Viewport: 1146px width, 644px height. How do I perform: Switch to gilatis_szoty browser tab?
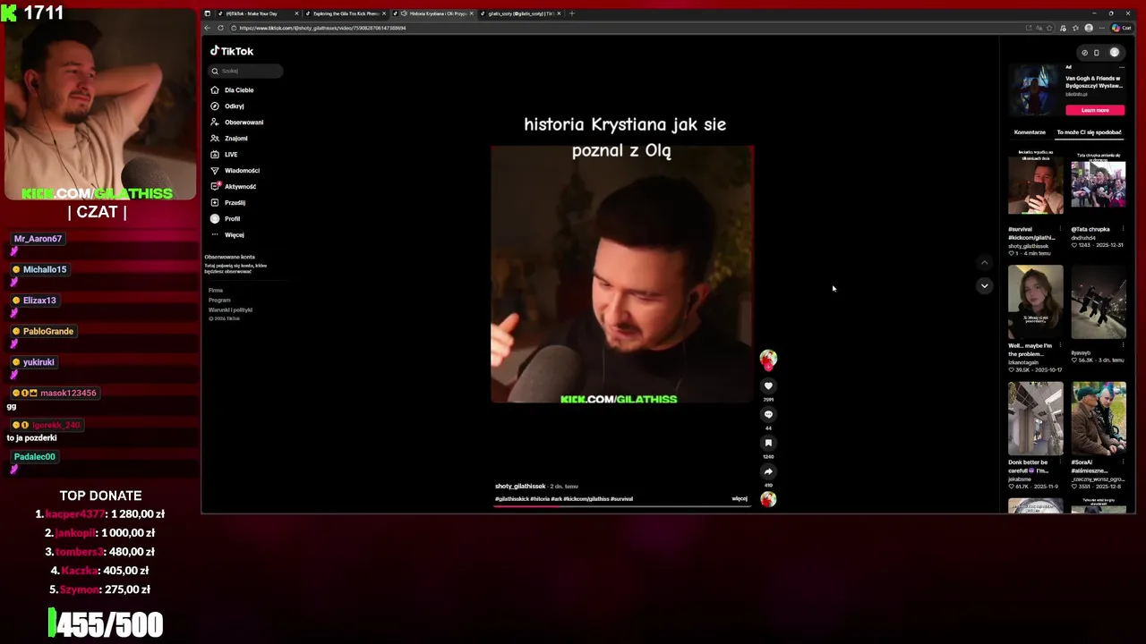click(x=522, y=13)
